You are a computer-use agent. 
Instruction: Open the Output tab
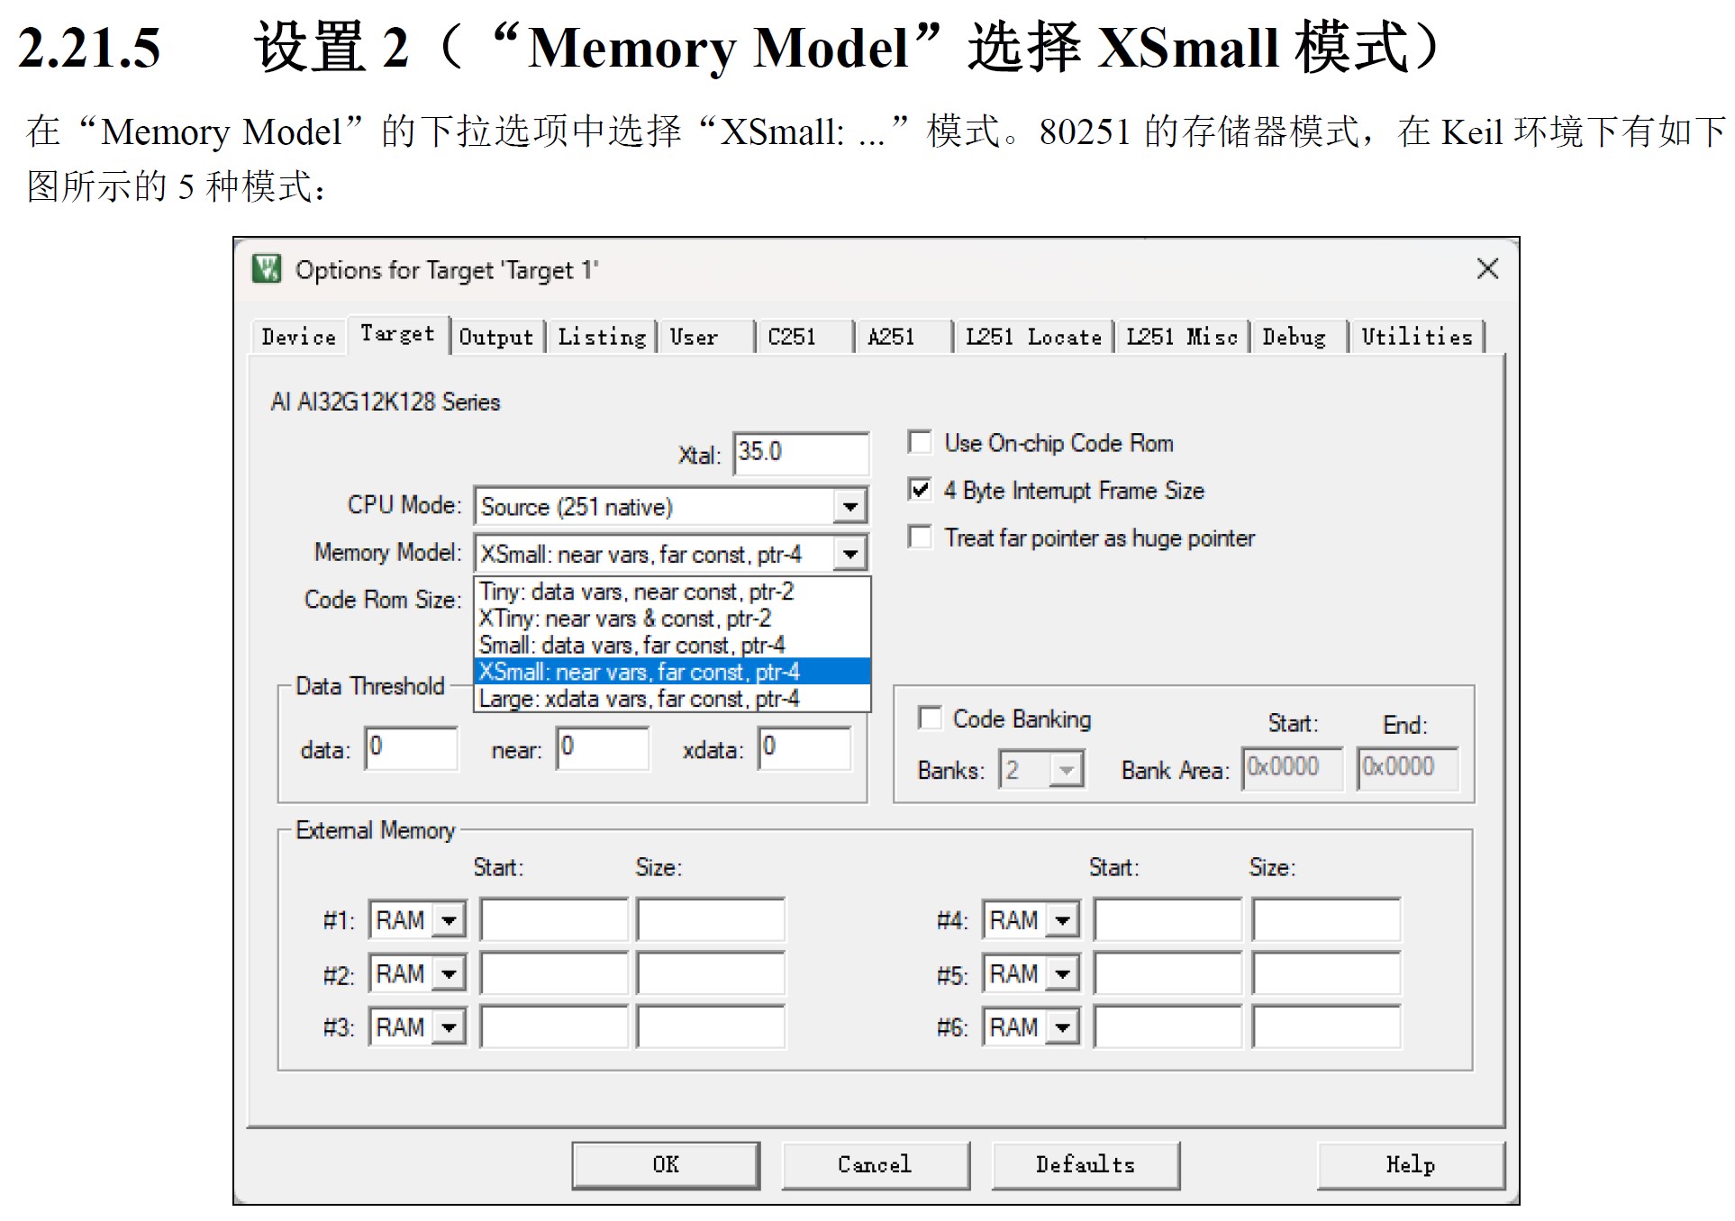(496, 337)
